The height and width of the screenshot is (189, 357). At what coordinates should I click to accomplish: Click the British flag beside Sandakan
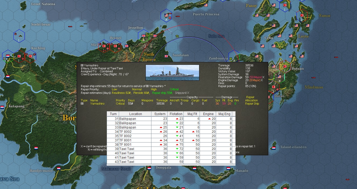[166, 56]
